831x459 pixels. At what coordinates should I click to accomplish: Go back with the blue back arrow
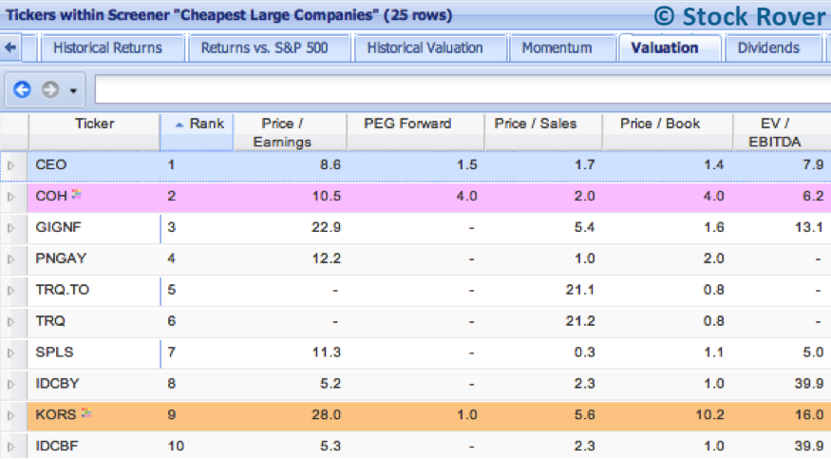pos(22,89)
